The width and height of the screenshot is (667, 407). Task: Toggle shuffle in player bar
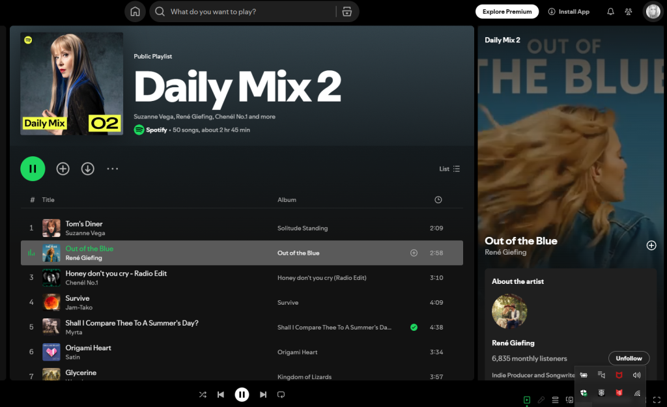[x=203, y=395]
